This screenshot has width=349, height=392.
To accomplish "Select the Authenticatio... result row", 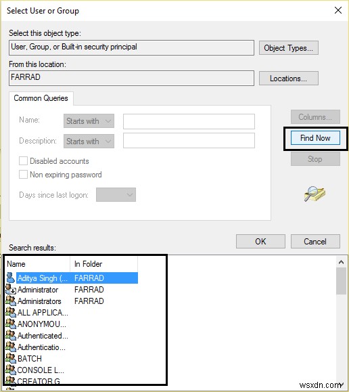I will click(x=72, y=347).
